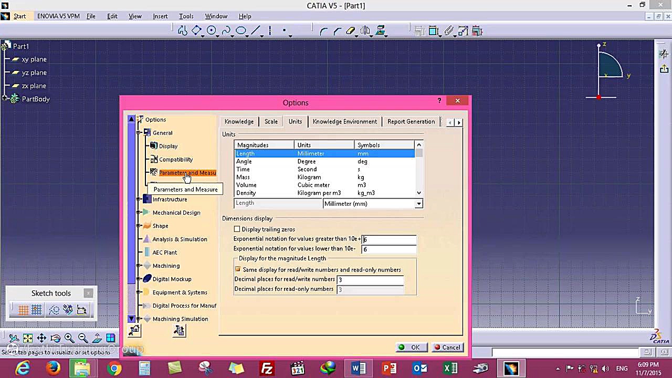Toggle Snap to Point in Sketch tools
Screen dimensions: 672x378
click(37, 310)
